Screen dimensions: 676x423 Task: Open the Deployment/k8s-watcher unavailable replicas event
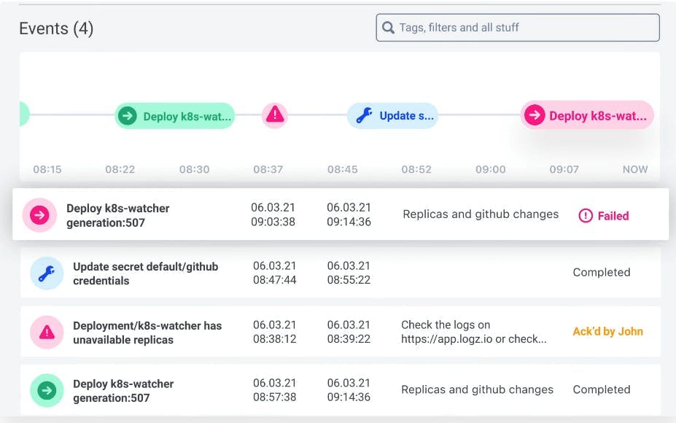147,332
